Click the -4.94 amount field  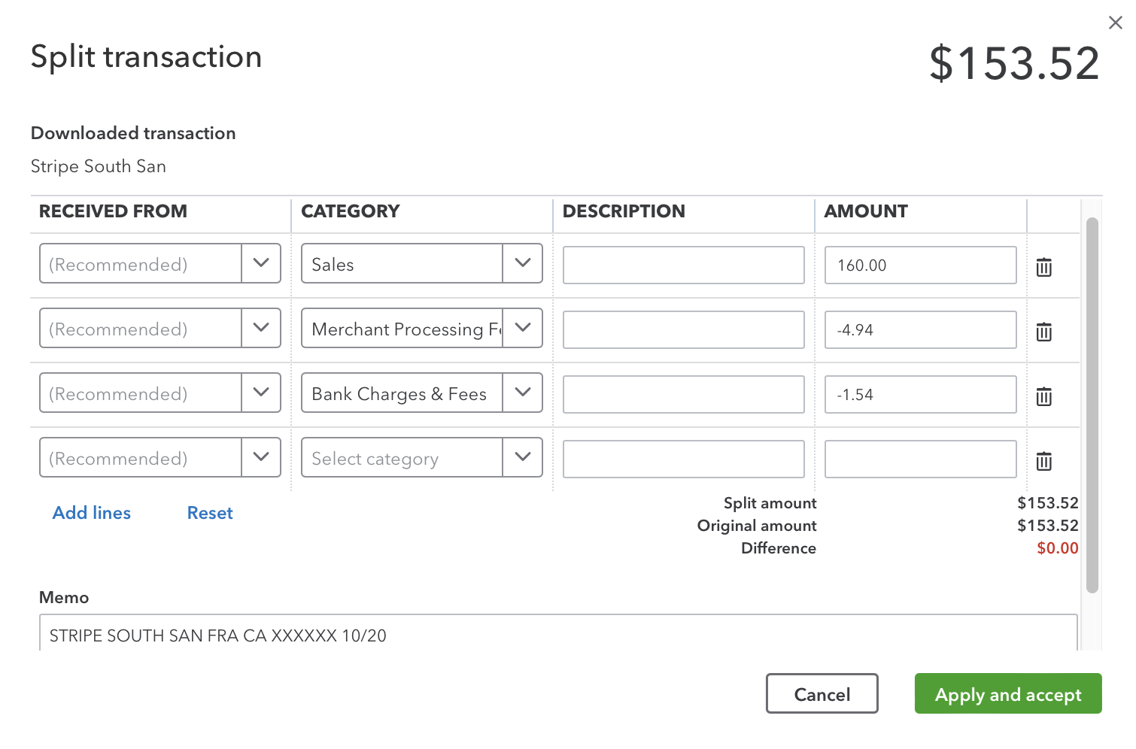point(919,330)
